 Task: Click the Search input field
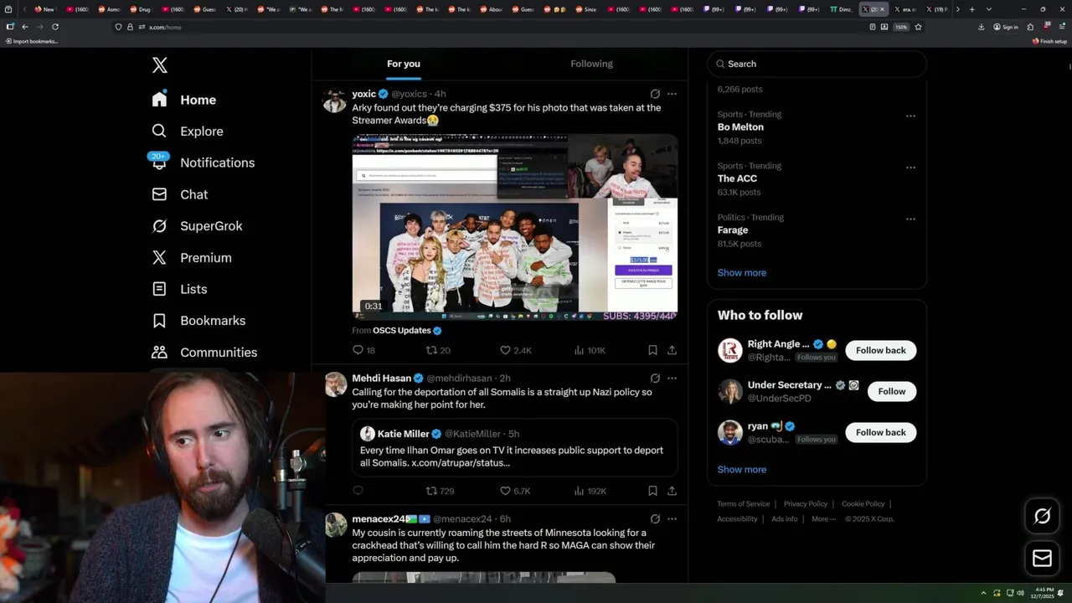click(817, 64)
